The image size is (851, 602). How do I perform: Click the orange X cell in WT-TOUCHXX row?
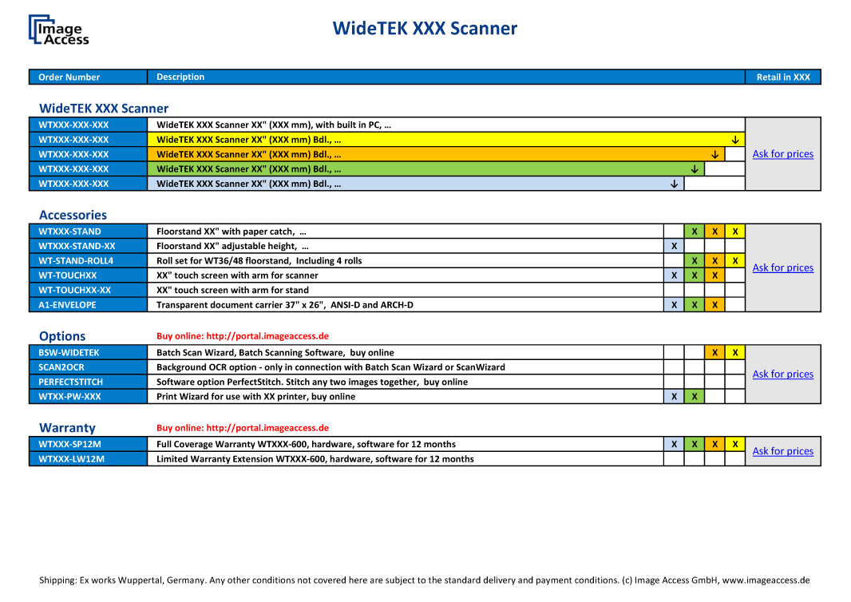(714, 275)
